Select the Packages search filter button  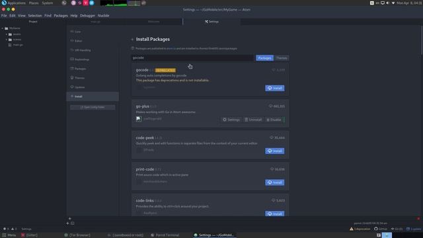264,58
